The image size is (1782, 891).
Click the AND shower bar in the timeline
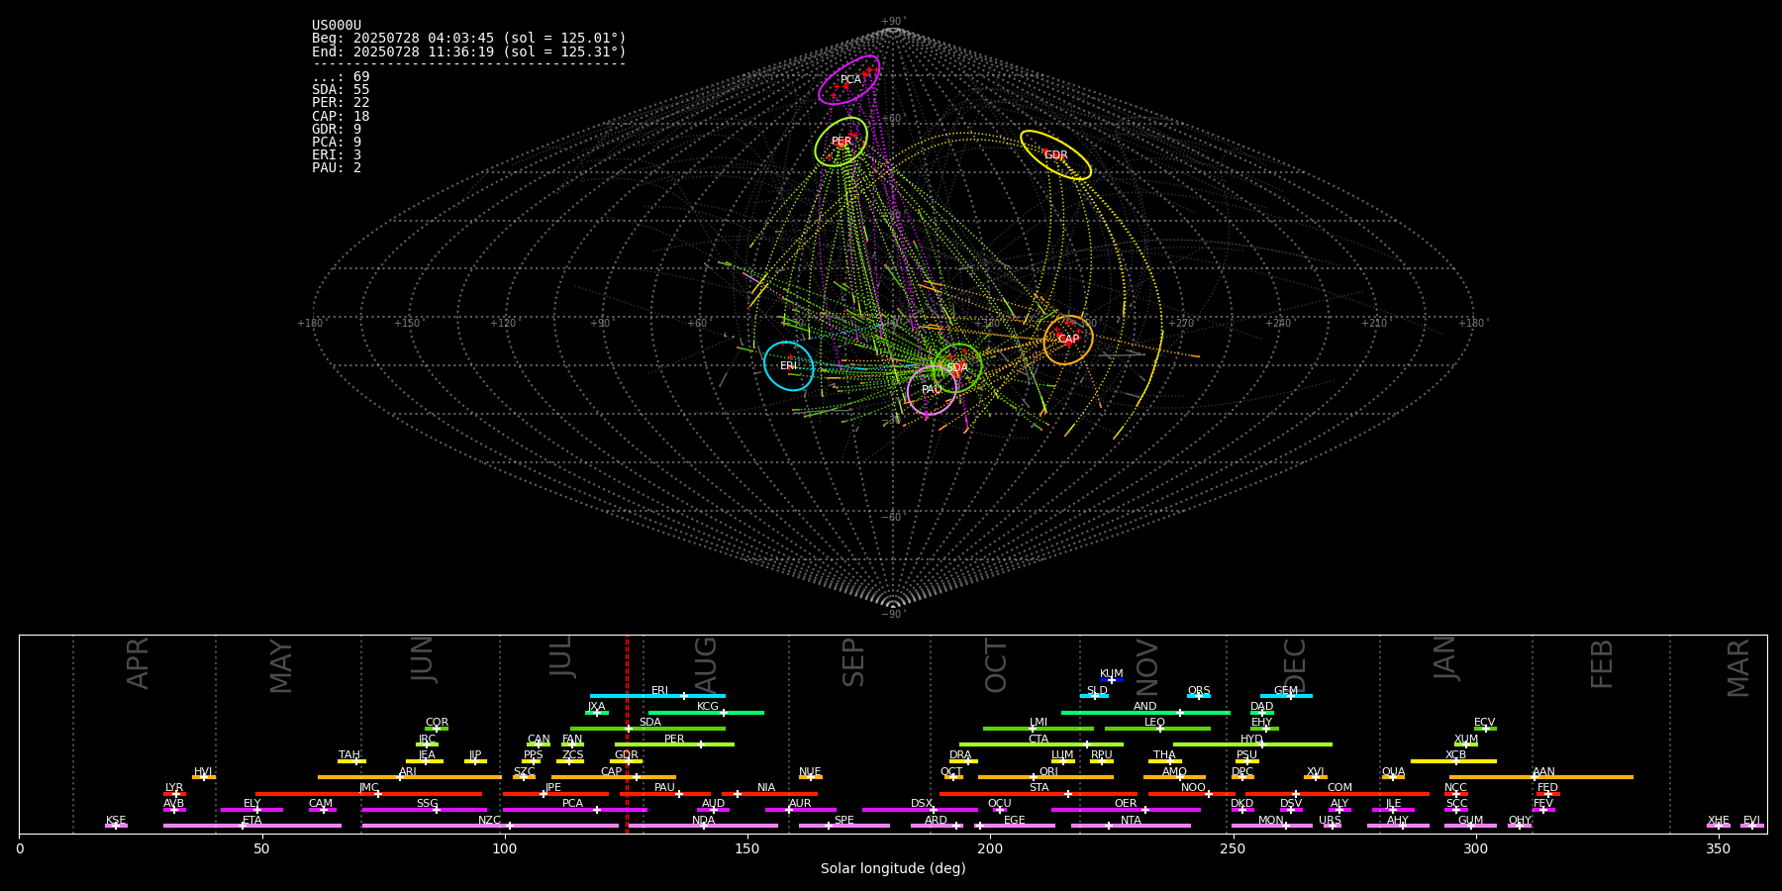(x=1145, y=713)
